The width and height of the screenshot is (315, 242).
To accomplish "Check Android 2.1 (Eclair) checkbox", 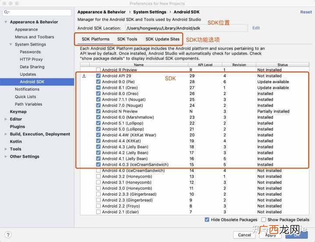I will [98, 212].
